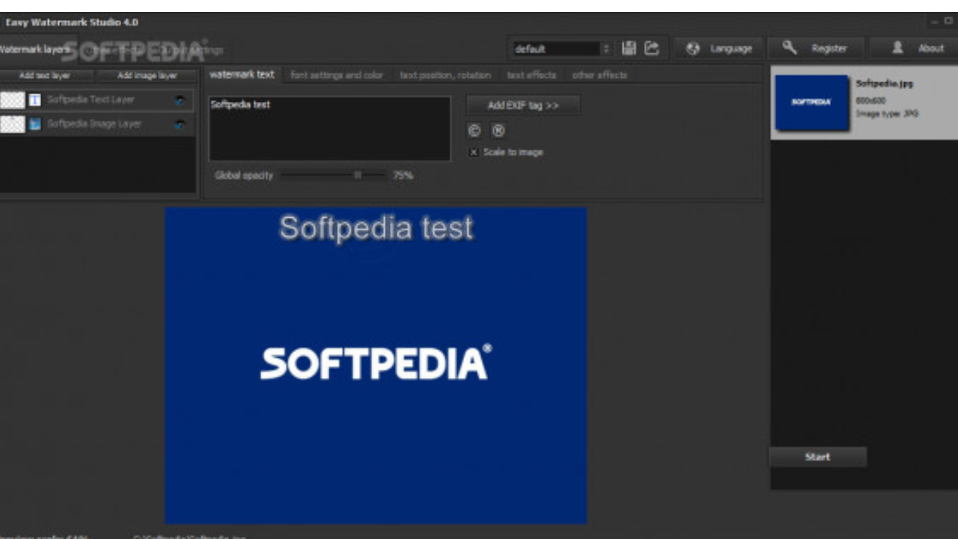This screenshot has height=539, width=958.
Task: Toggle the Scale to image checkbox
Action: pos(474,152)
